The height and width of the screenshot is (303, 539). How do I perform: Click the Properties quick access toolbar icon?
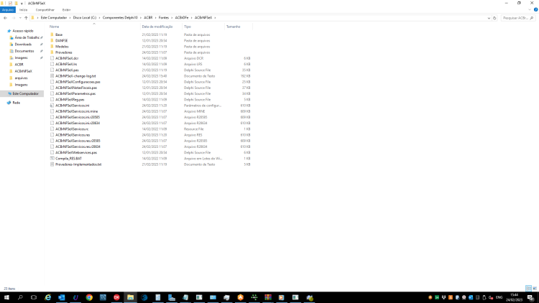click(x=10, y=3)
